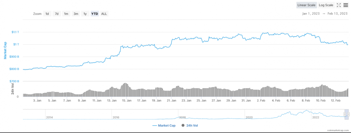Screen dimensions: 351x133
Task: Click the 2018 label in navigator timeline
Action: (x=182, y=117)
